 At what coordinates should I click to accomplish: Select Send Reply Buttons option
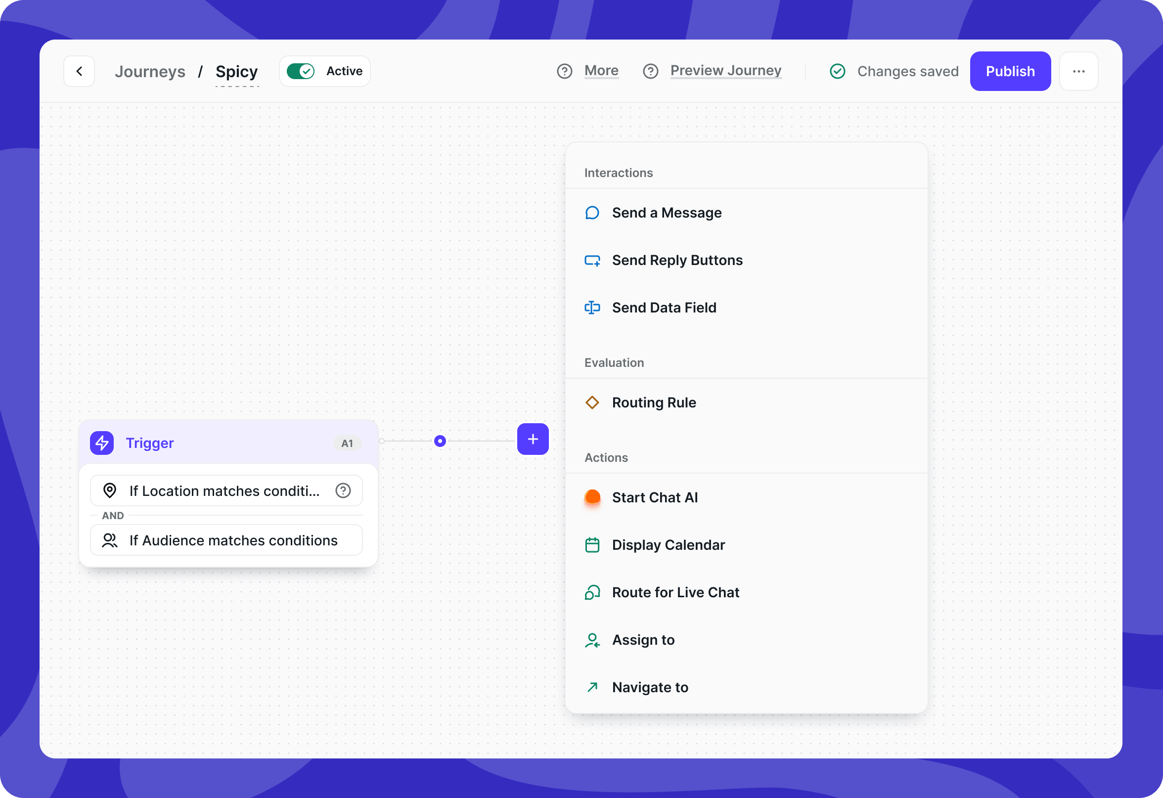pyautogui.click(x=677, y=260)
